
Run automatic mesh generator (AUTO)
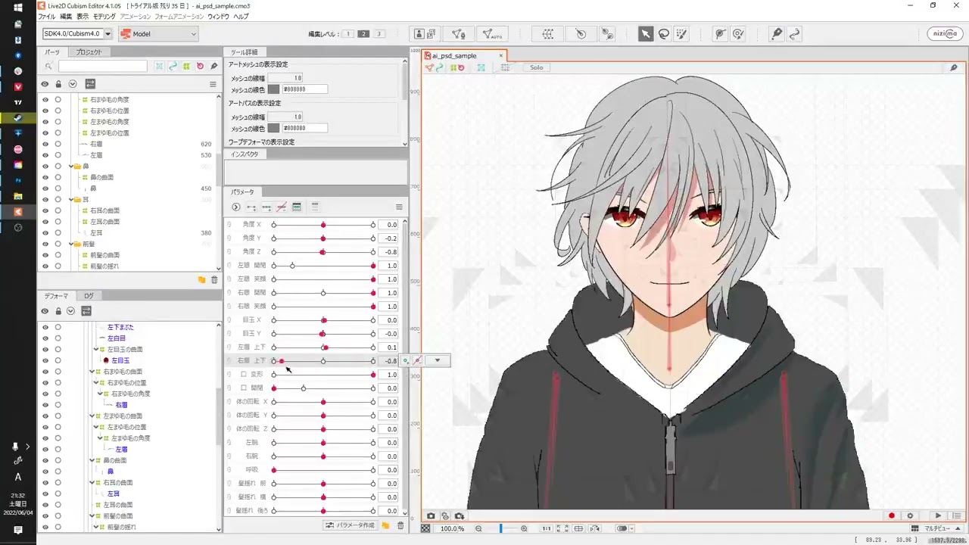[492, 33]
